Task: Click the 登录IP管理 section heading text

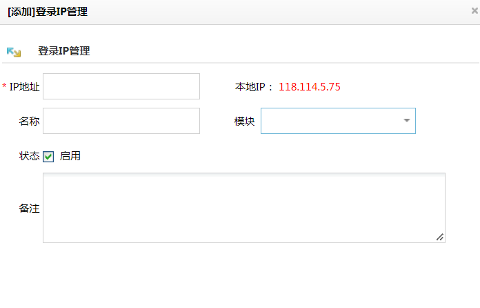Action: point(63,51)
